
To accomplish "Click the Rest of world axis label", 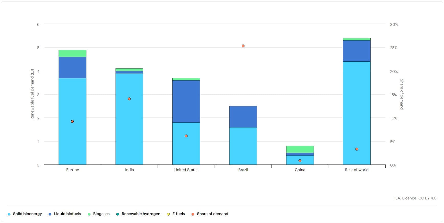I will [x=357, y=170].
